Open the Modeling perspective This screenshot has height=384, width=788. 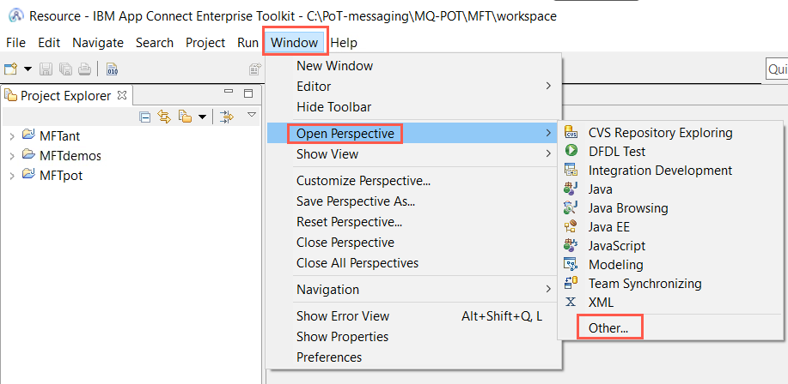670,264
